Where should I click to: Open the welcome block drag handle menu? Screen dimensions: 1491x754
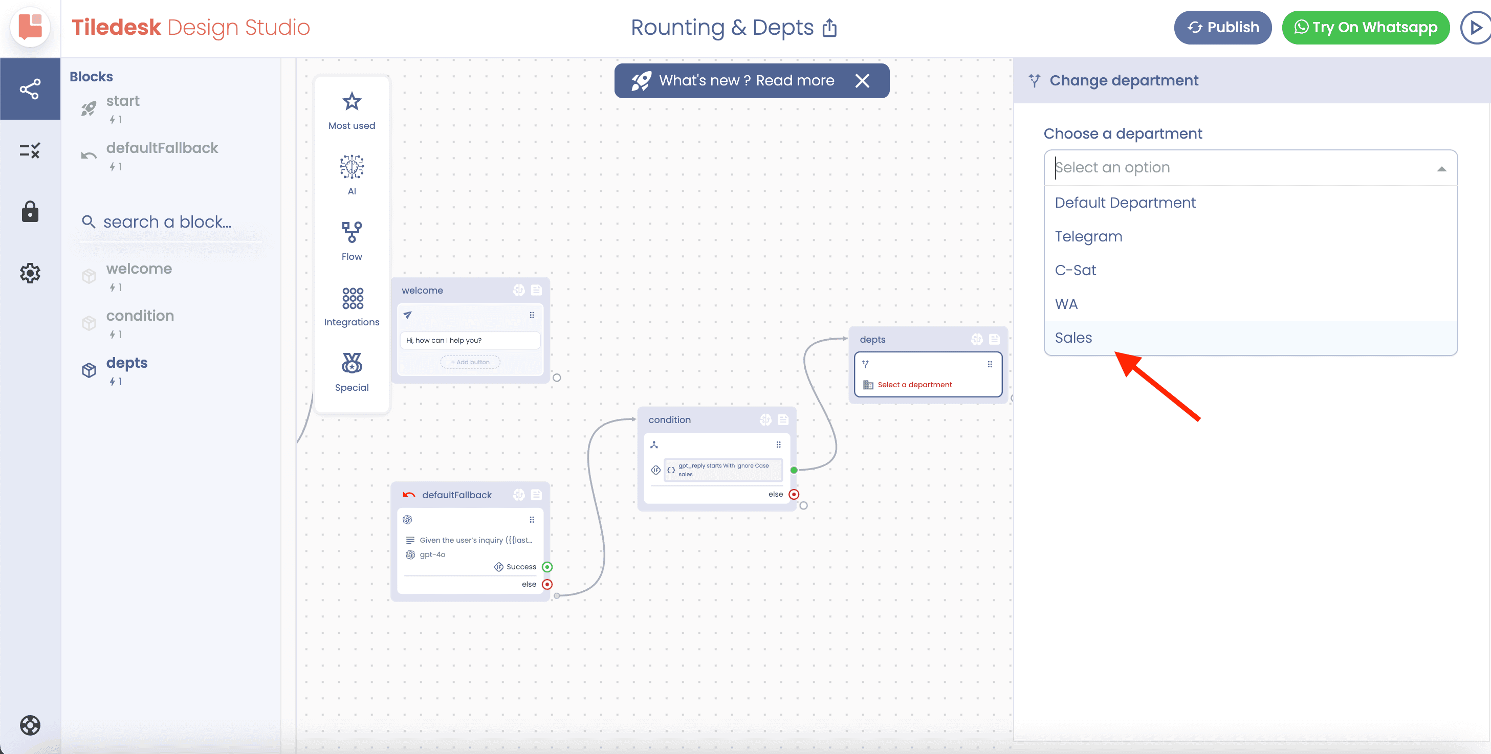(531, 316)
